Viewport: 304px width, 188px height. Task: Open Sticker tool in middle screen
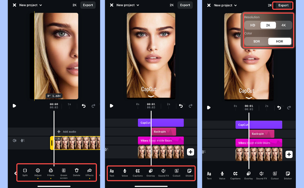pyautogui.click(x=189, y=173)
